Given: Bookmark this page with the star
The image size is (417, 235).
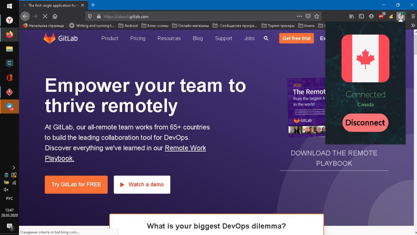Looking at the screenshot, I should coord(317,16).
